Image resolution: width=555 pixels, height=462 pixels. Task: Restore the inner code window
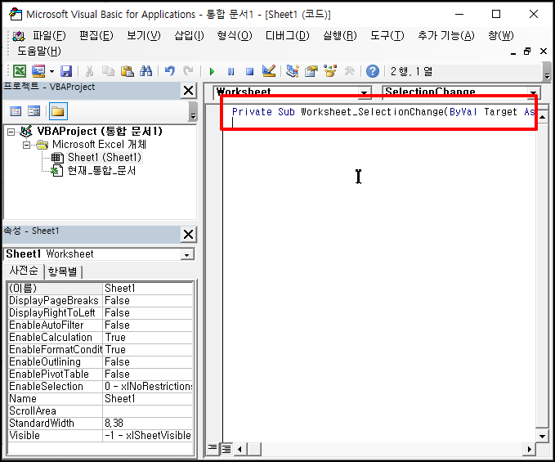coord(527,52)
